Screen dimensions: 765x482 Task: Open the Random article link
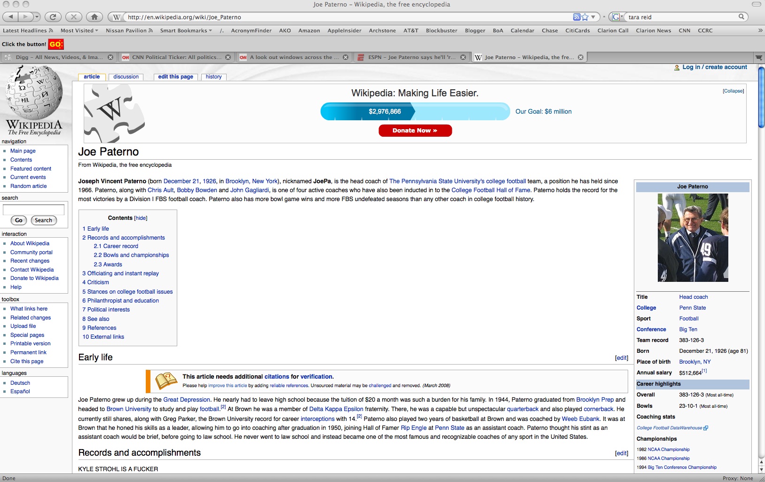[29, 186]
